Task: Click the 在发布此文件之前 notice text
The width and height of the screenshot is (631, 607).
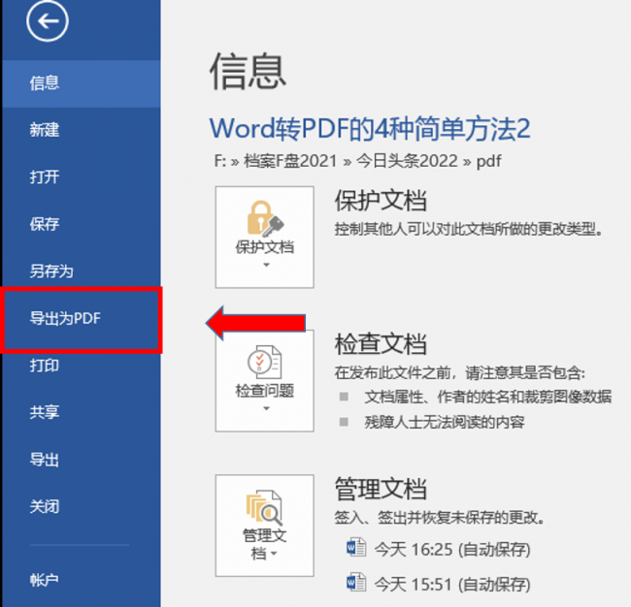Action: 459,372
